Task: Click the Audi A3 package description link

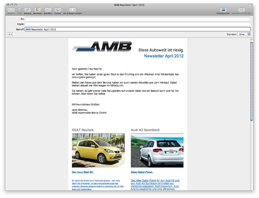Action: pos(155,184)
